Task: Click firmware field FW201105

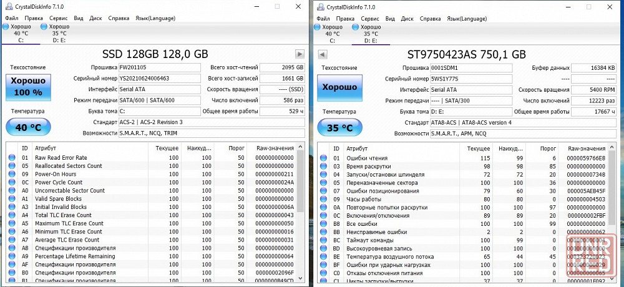Action: 160,67
